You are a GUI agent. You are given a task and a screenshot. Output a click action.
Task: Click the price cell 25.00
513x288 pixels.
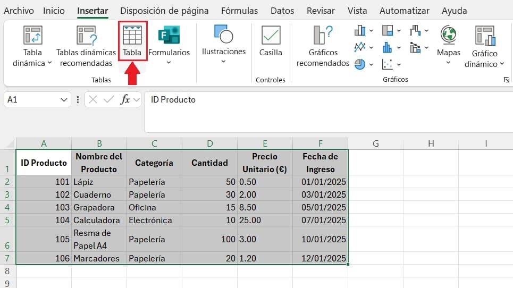(x=265, y=220)
